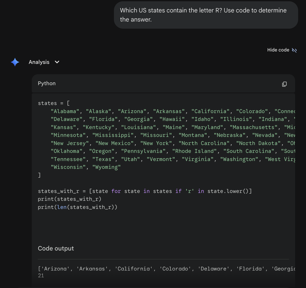The image size is (306, 288).
Task: Click the "states = [" code line
Action: coord(54,103)
